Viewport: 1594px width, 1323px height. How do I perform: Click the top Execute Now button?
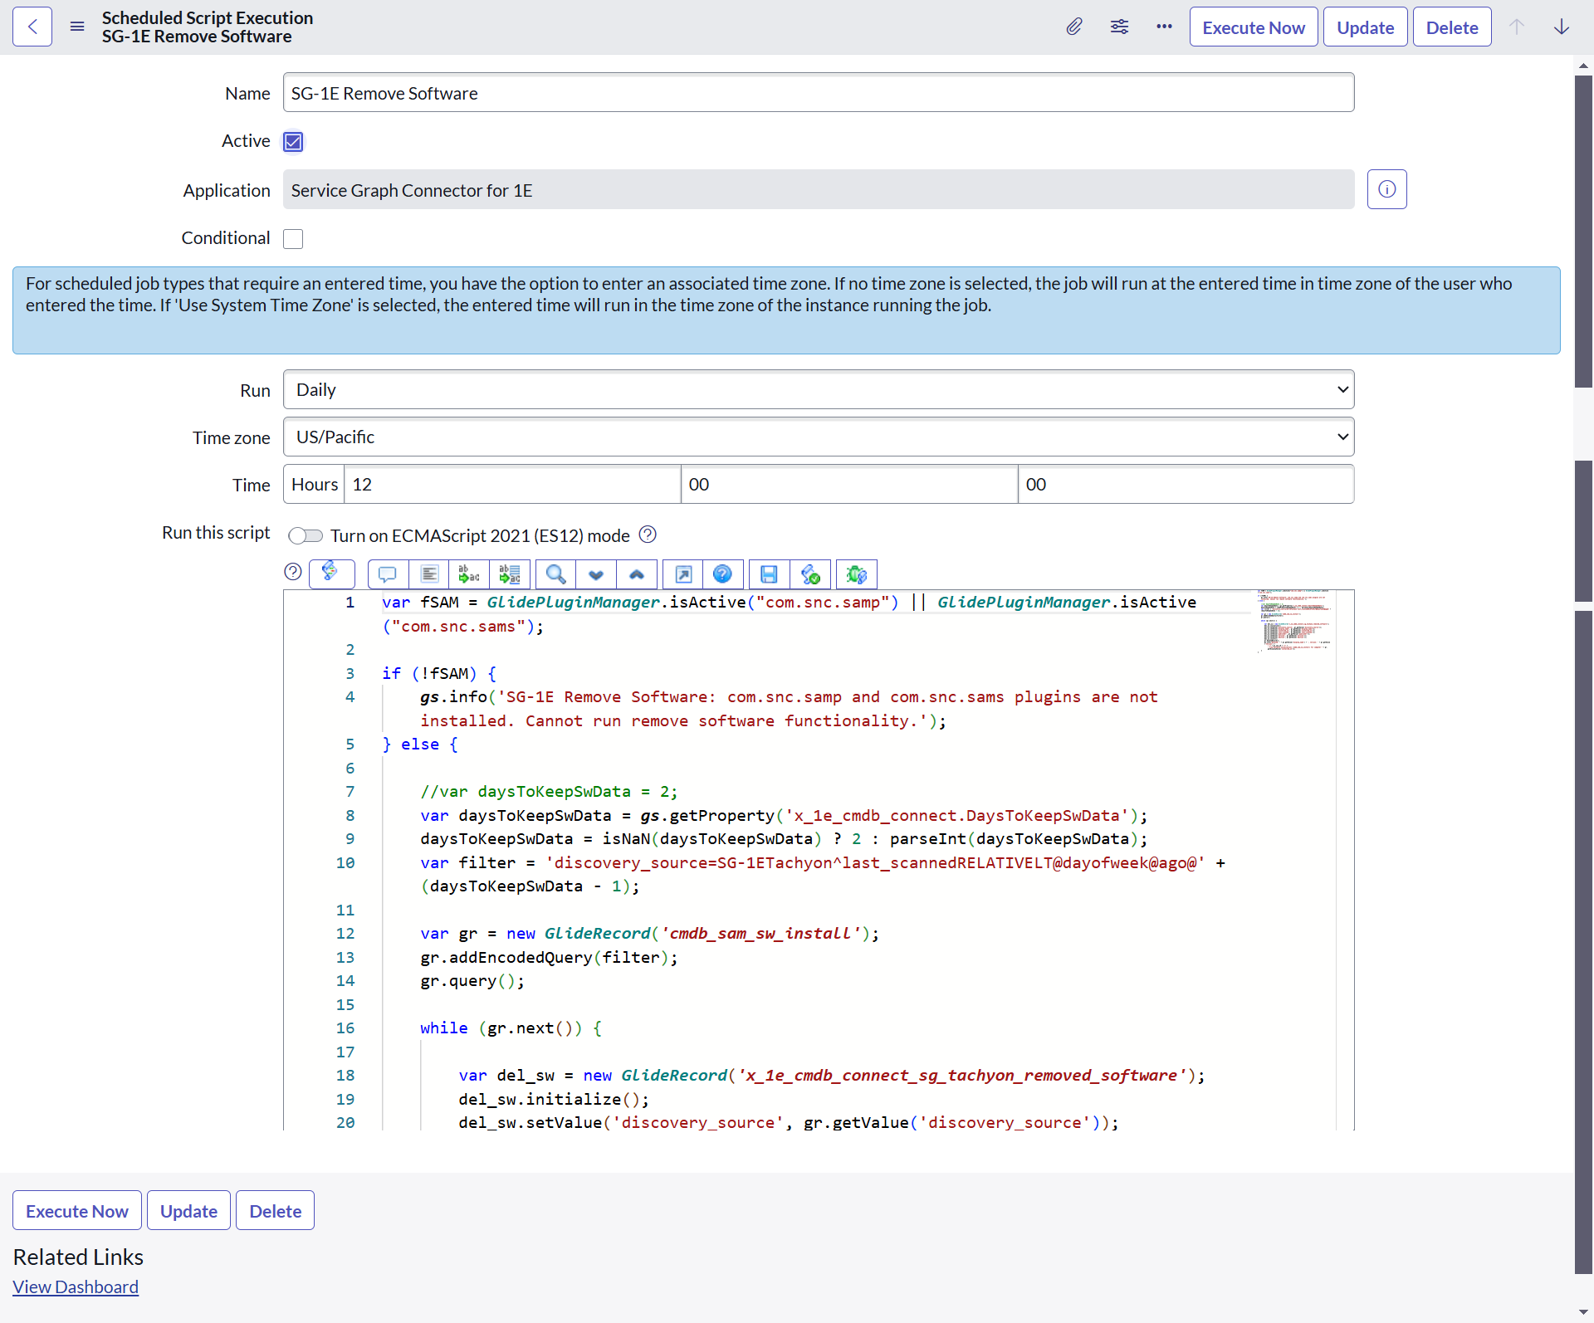pos(1253,27)
